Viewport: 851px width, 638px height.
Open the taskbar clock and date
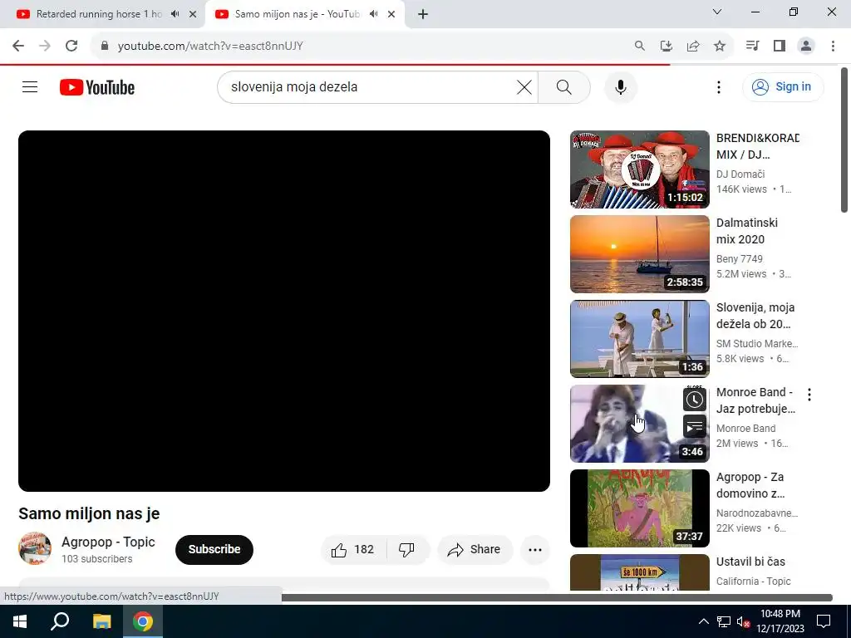point(780,621)
